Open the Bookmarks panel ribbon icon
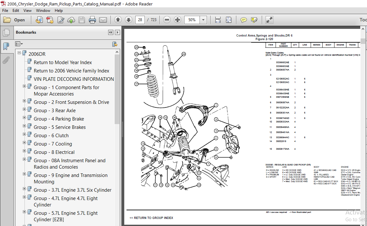 (6, 46)
